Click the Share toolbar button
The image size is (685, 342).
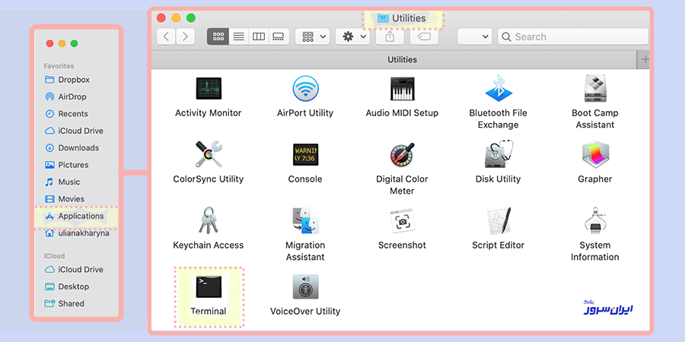click(x=390, y=36)
